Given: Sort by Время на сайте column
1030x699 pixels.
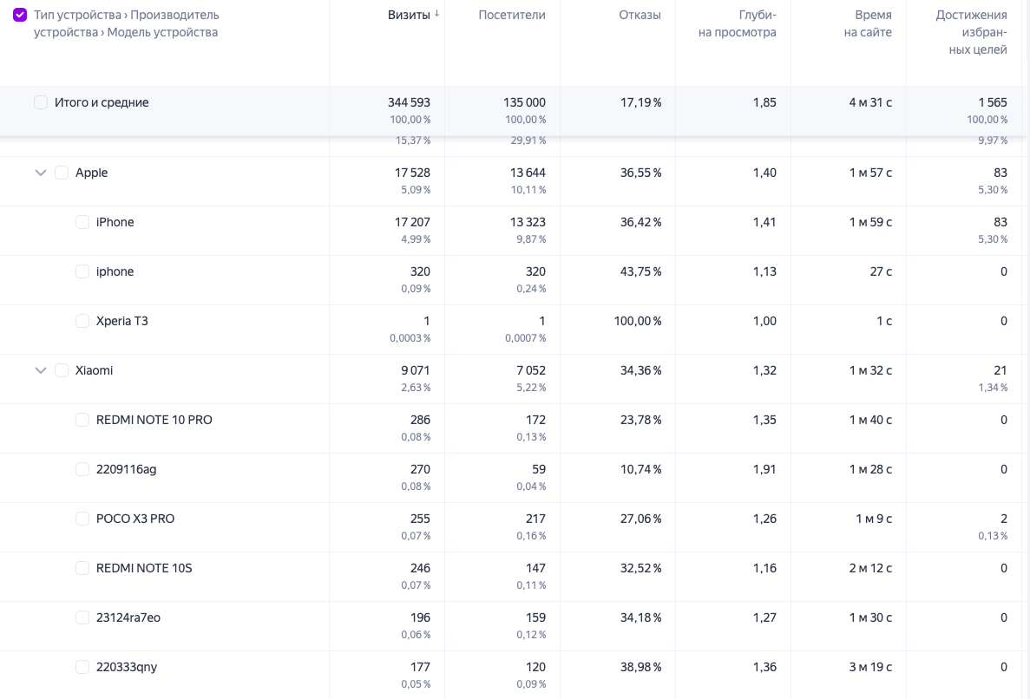Looking at the screenshot, I should [x=868, y=23].
